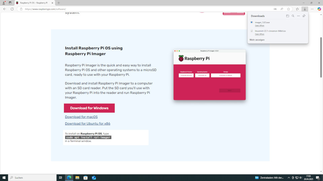Open browser Settings and more menu
The image size is (323, 181).
click(312, 9)
